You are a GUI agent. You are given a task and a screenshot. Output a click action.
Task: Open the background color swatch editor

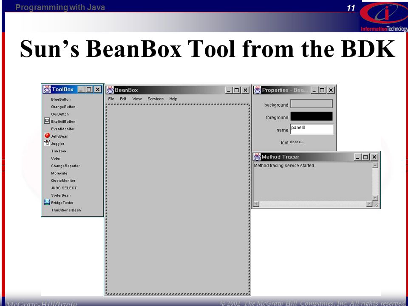tap(312, 104)
